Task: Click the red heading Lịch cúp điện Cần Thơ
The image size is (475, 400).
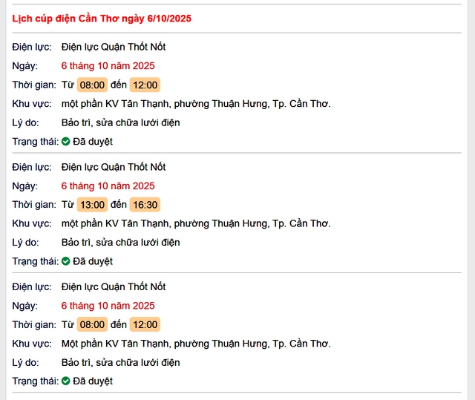Action: pos(102,19)
